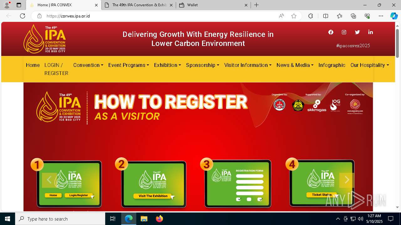Refresh the browser page
The image size is (401, 225).
click(x=23, y=16)
